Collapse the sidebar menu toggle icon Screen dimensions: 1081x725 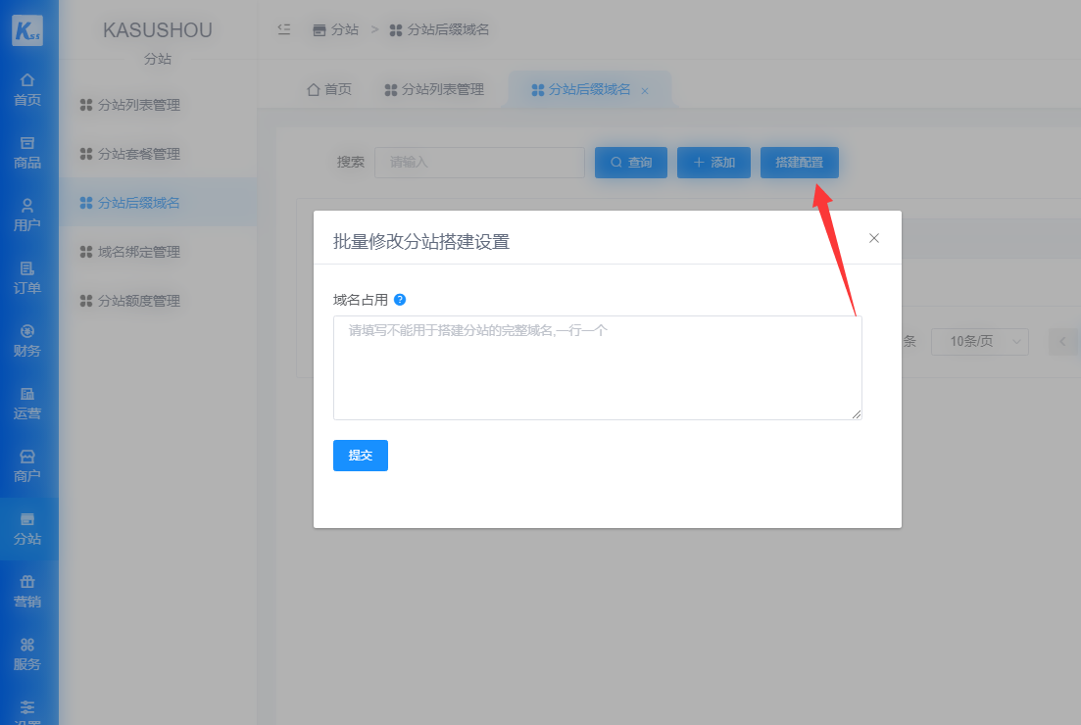(x=284, y=29)
